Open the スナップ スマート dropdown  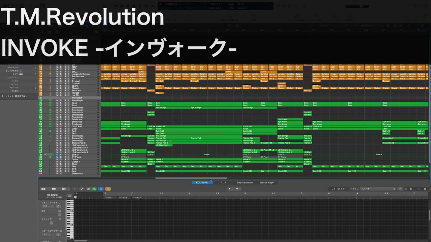pyautogui.click(x=378, y=189)
